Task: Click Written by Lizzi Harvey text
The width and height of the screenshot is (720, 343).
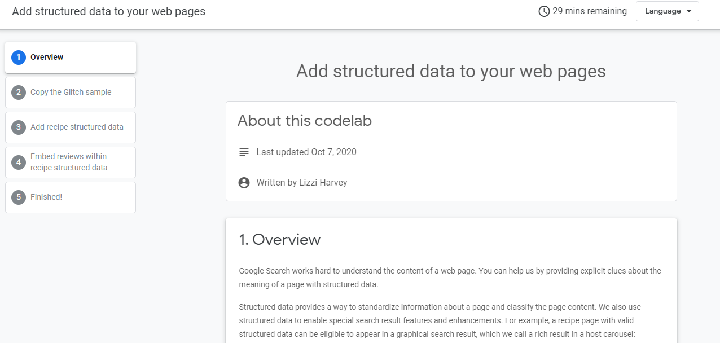Action: pos(301,182)
